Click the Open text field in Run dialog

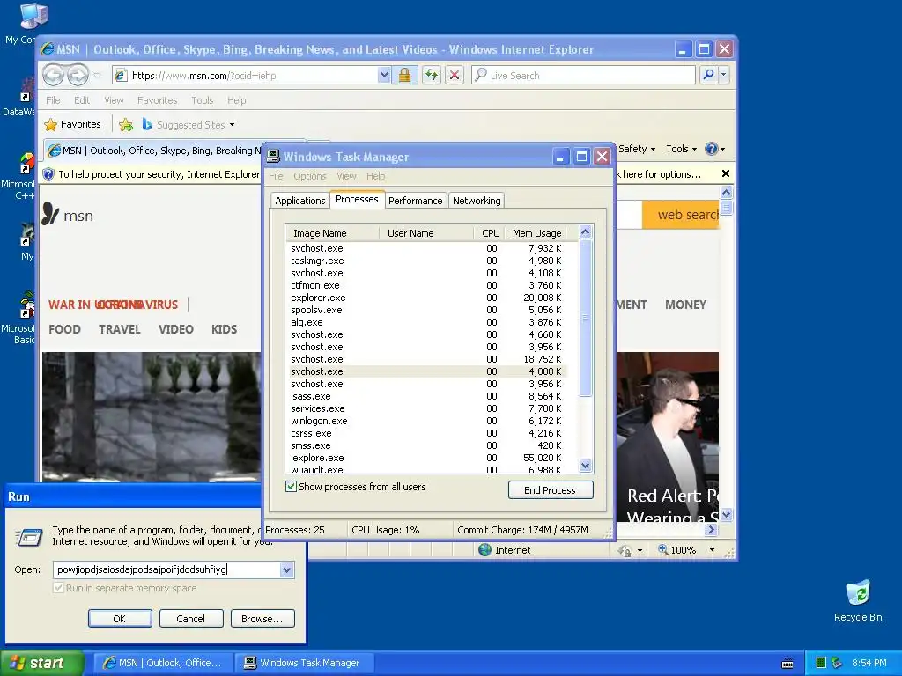(166, 569)
